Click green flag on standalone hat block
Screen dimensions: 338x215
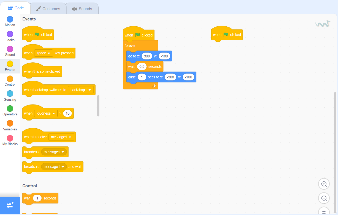(x=226, y=35)
